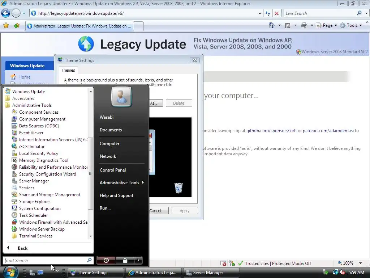This screenshot has width=370, height=278.
Task: Click the Internet Explorer Back arrow button
Action: coord(5,13)
